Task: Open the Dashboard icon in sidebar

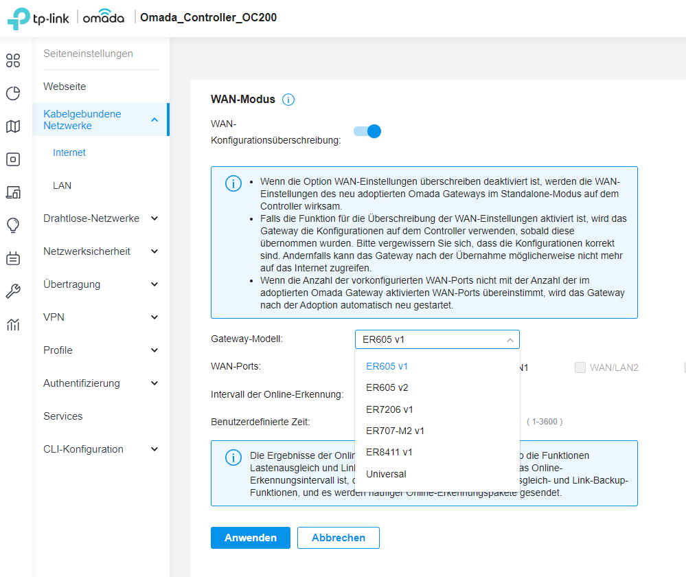Action: point(13,60)
